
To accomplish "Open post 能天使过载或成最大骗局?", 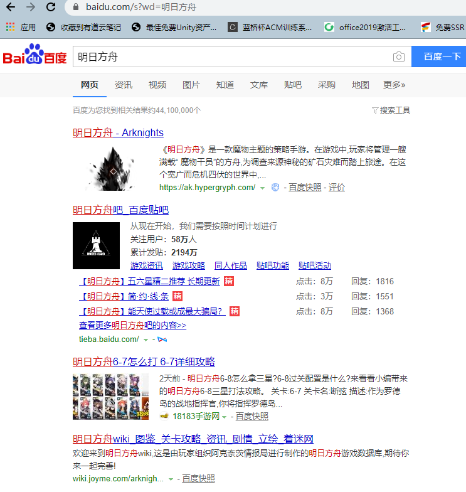I will click(152, 311).
